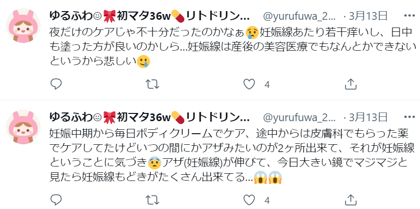
Task: Reply to the first tweet about 夜だけのケア
Action: (x=56, y=84)
